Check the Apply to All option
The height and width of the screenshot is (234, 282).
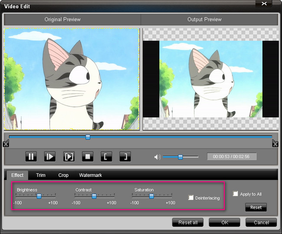pos(235,194)
